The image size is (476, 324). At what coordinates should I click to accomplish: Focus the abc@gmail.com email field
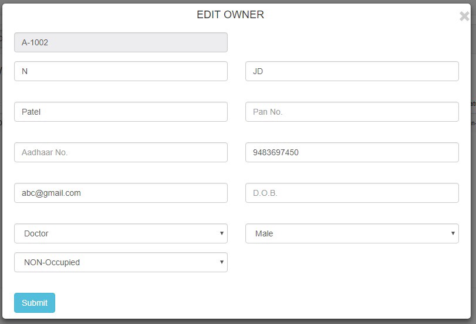120,193
